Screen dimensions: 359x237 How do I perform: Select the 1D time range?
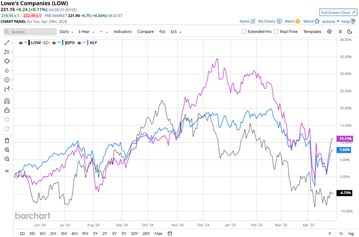click(22, 233)
